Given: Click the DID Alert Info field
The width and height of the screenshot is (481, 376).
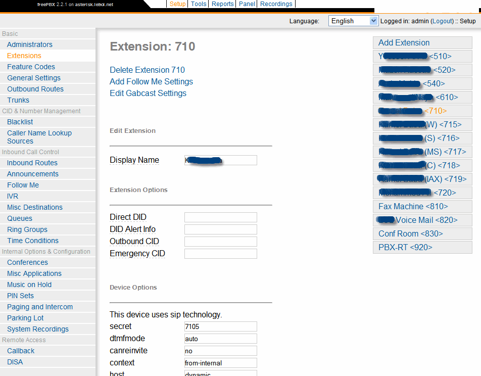Looking at the screenshot, I should point(221,229).
